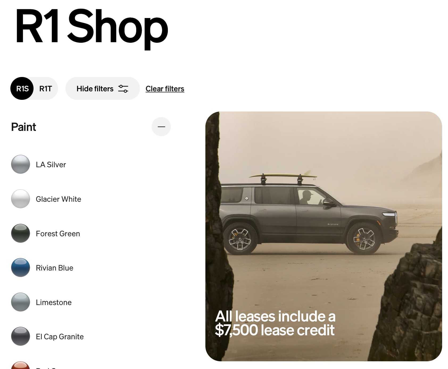Screen dimensions: 448x369
Task: Click the Hide filters button
Action: click(102, 88)
